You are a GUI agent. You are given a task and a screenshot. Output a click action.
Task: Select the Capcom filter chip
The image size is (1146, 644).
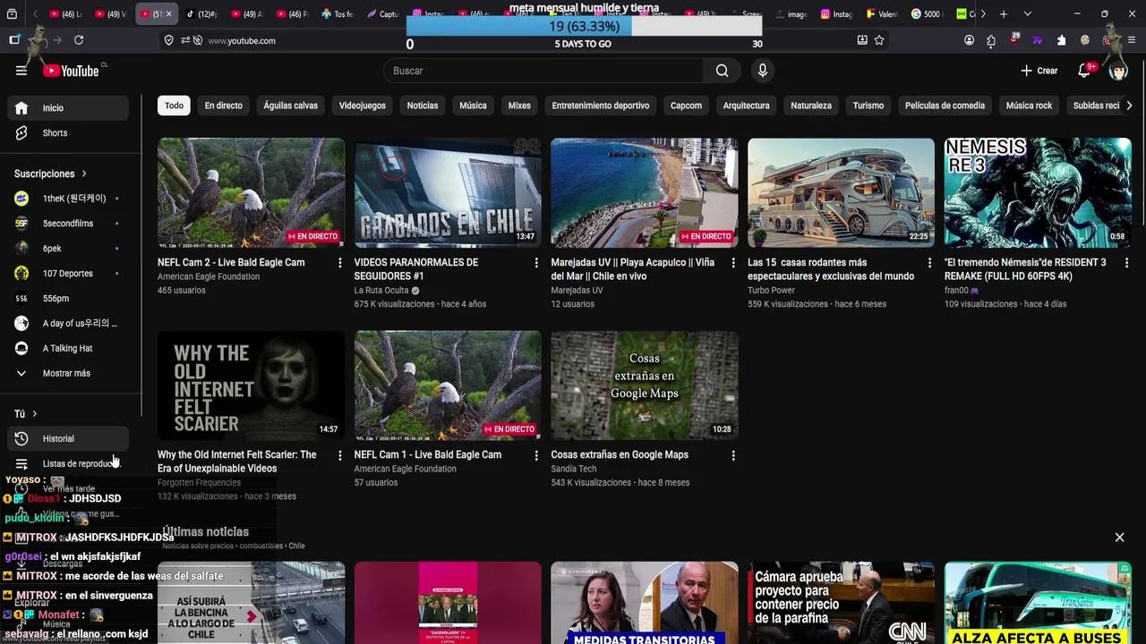686,106
